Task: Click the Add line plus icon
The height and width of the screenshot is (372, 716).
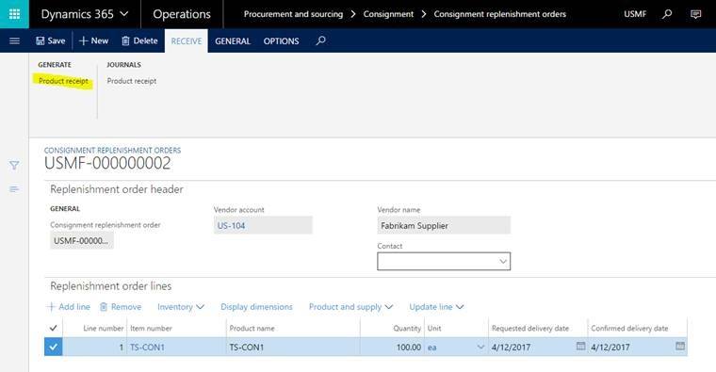Action: 51,307
